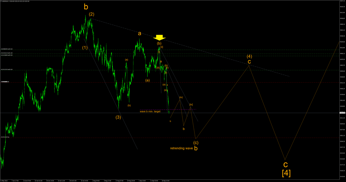
Task: Select the '(iv)' projected wave label
Action: point(181,97)
